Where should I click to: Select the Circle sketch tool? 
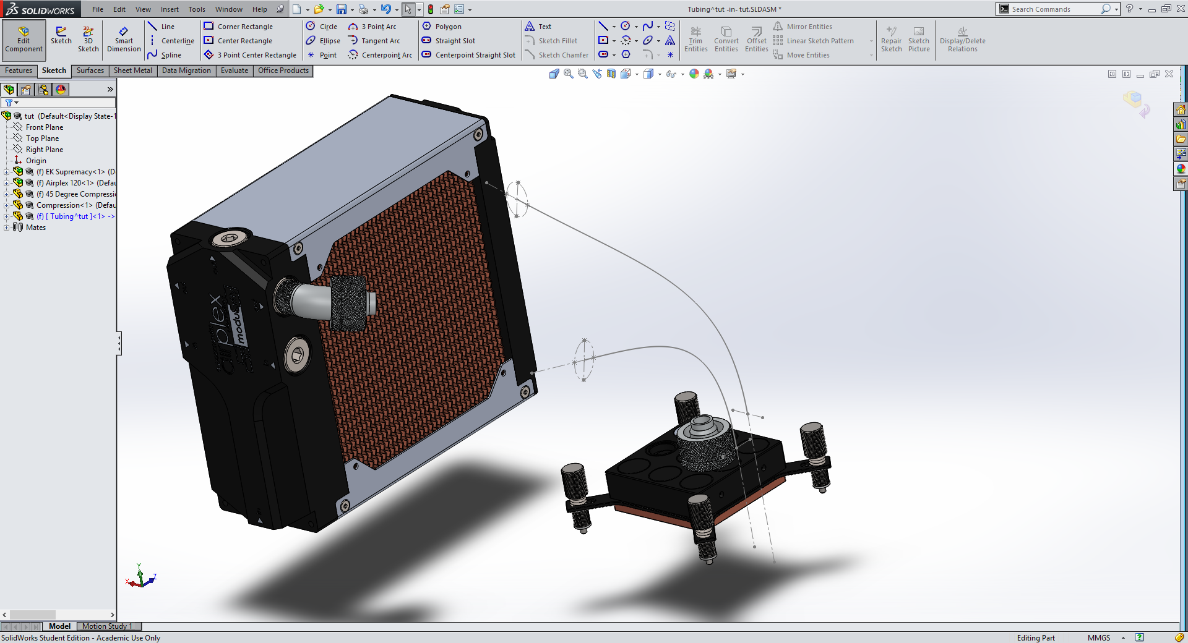[321, 27]
